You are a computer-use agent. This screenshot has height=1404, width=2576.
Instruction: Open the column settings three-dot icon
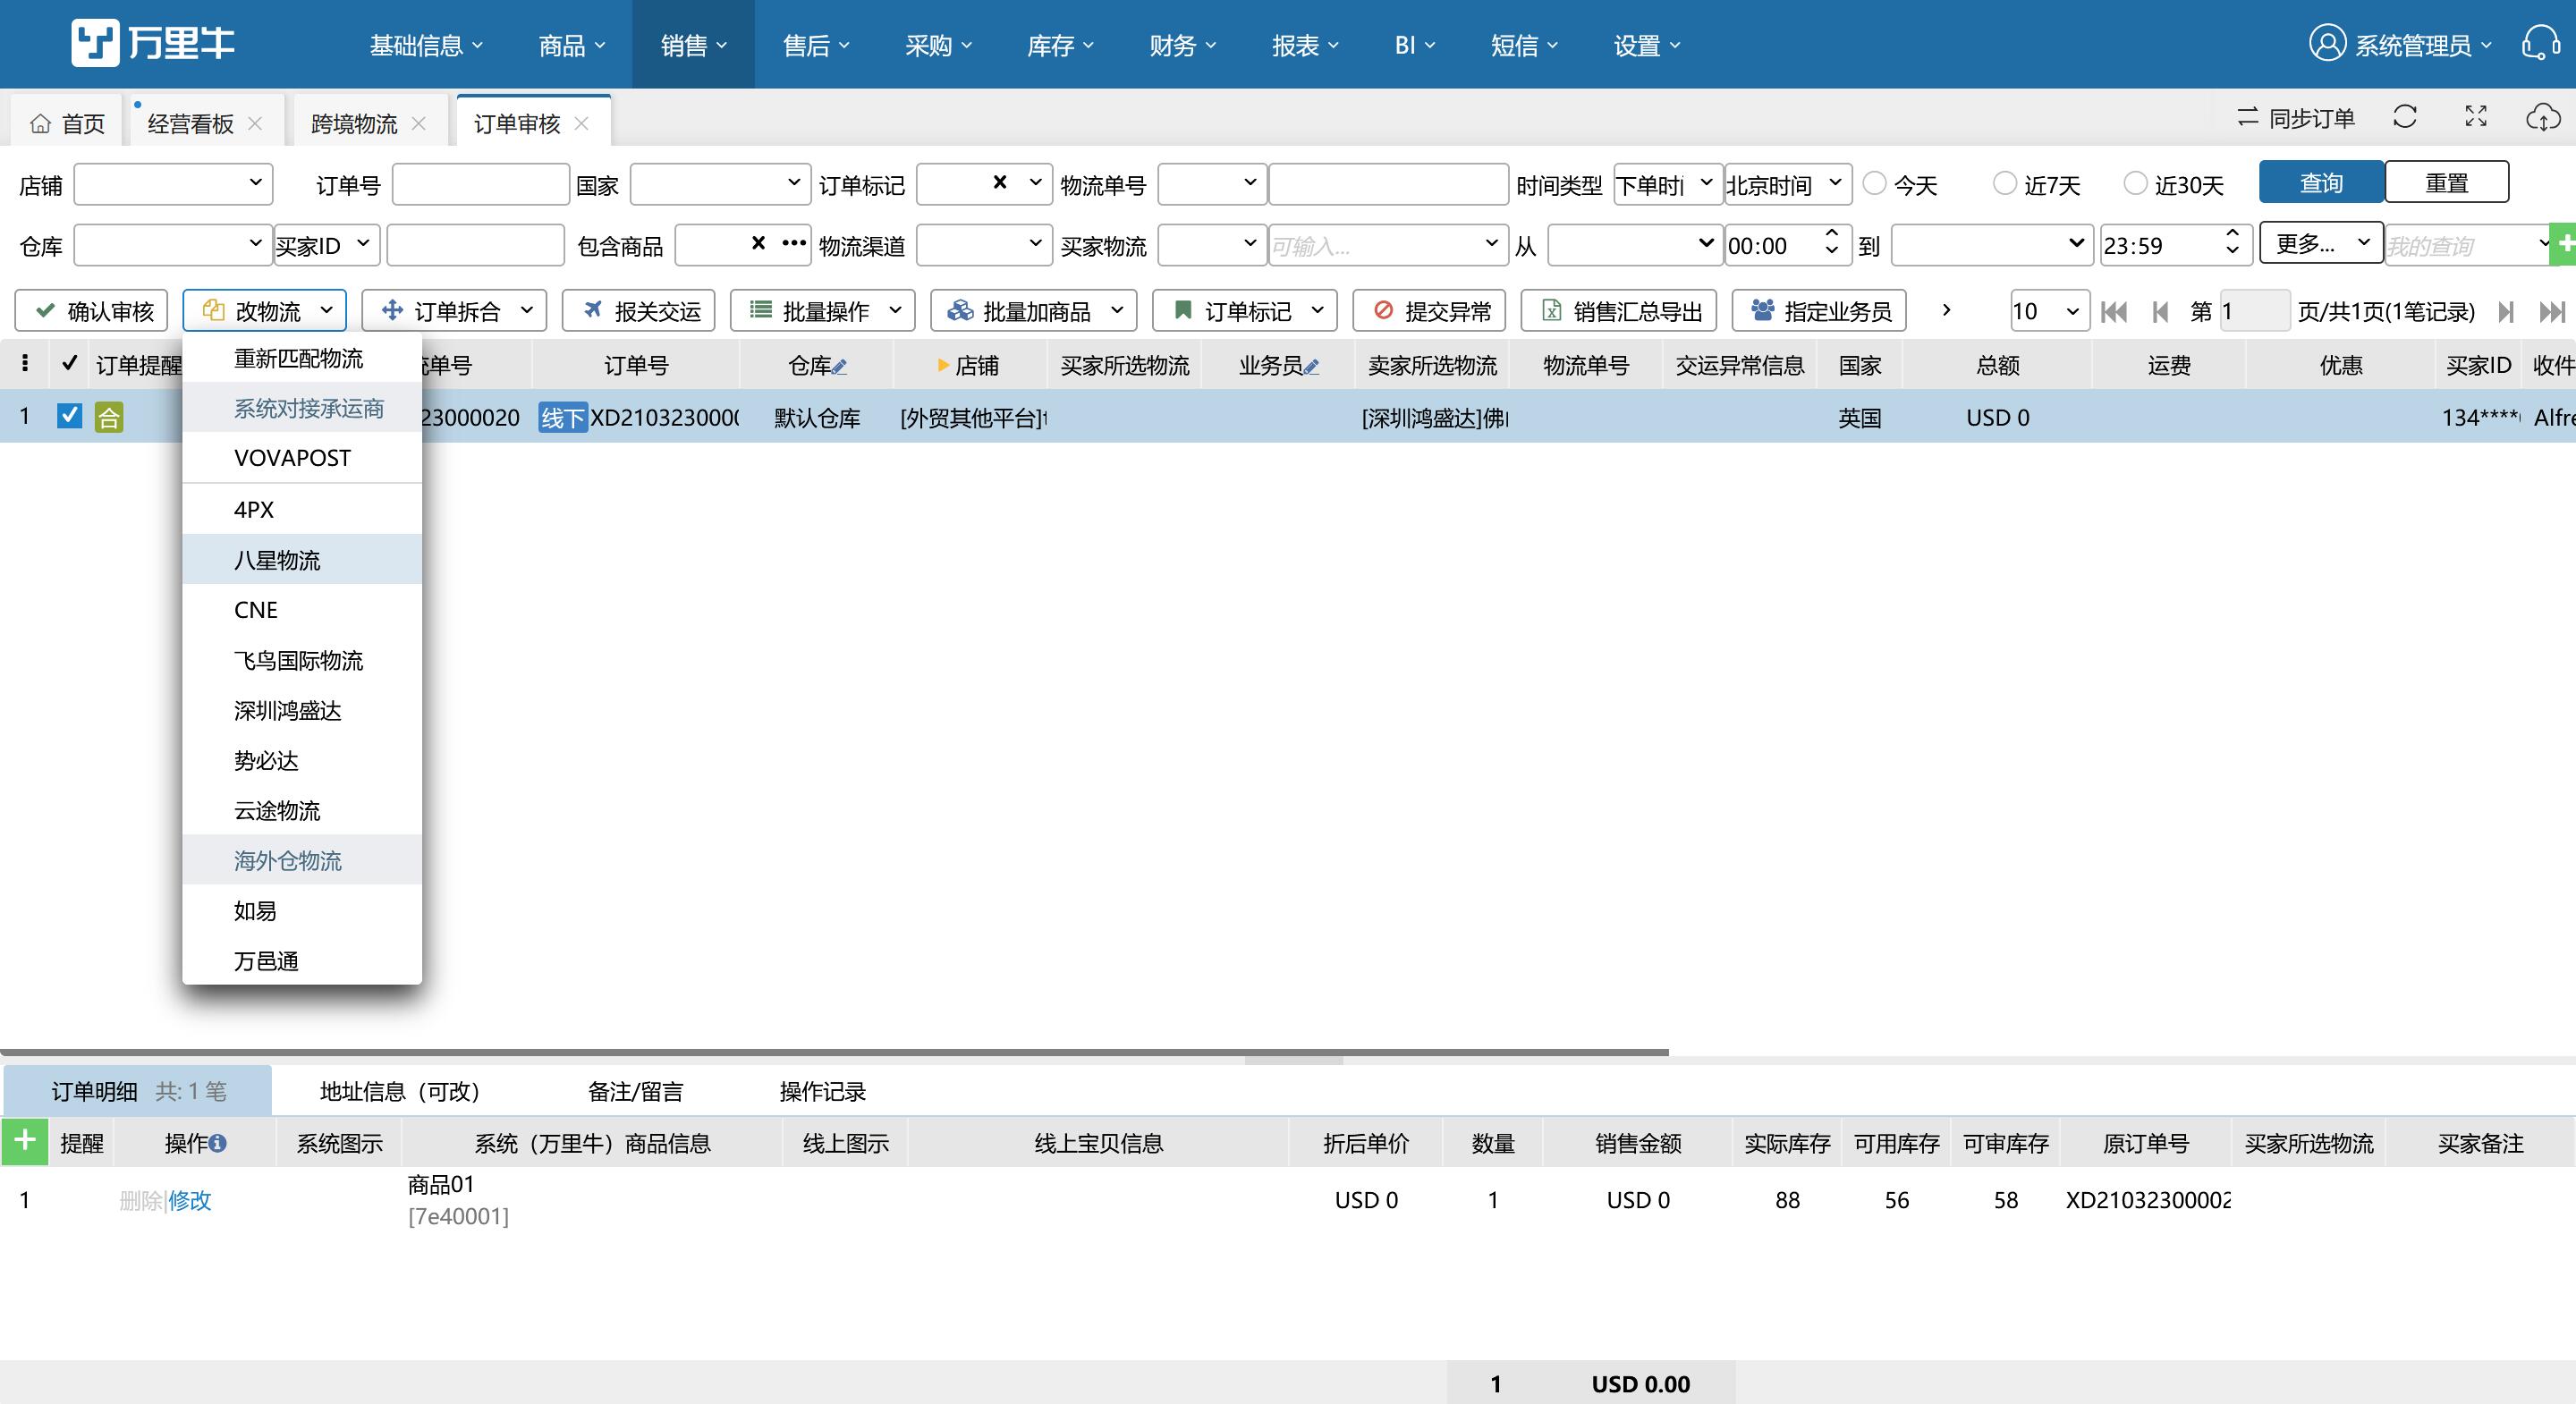(25, 363)
